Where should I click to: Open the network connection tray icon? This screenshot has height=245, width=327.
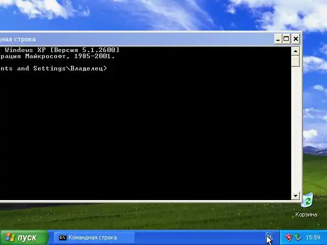tap(298, 237)
